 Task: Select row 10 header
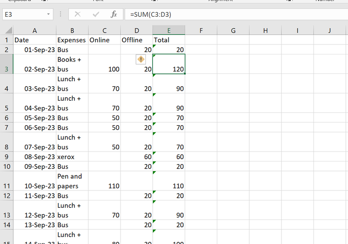pos(6,166)
